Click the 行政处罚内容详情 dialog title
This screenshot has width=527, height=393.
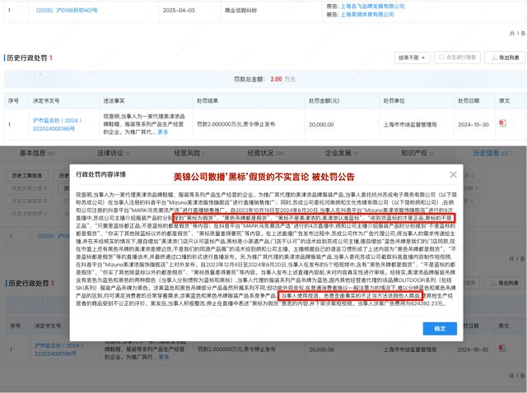[100, 174]
